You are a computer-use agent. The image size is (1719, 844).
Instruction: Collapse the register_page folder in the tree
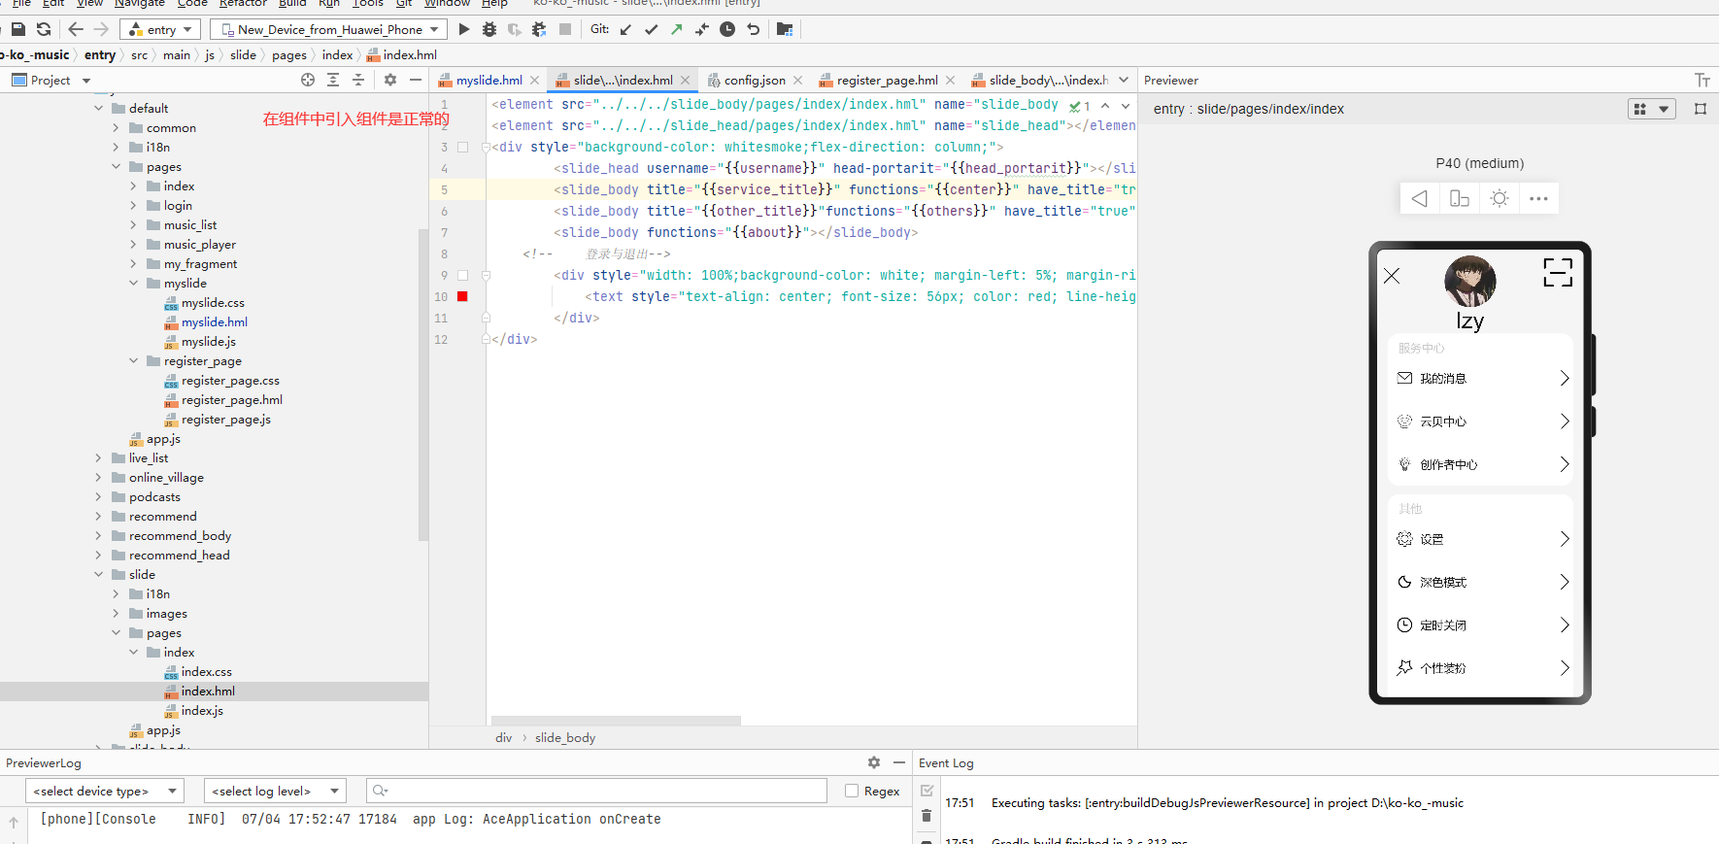tap(134, 360)
